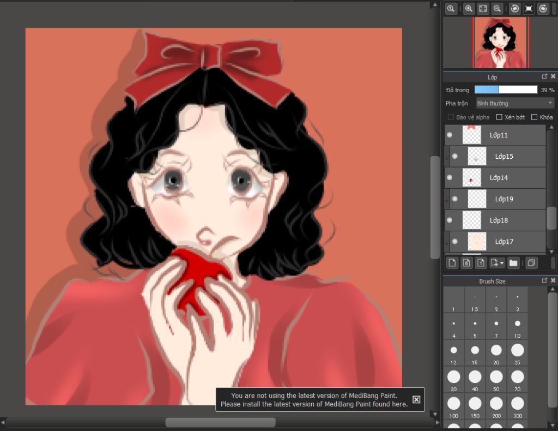Pick brush size 100

[x=453, y=407]
